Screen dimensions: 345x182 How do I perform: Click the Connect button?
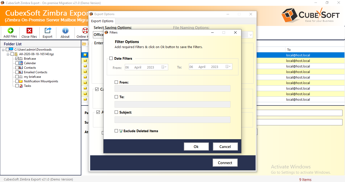click(225, 163)
